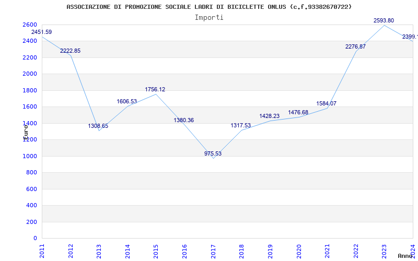The image size is (418, 261).
Task: Select the data label 1308.65
Action: point(98,126)
